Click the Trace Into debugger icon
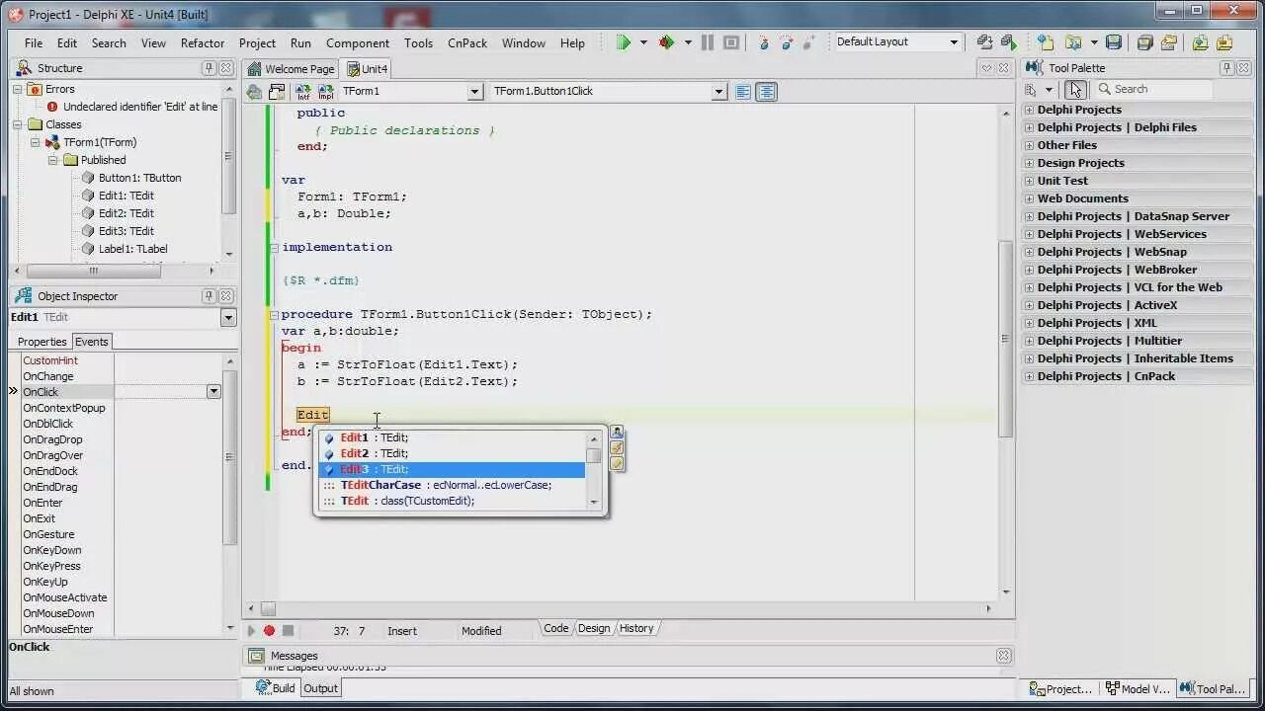 point(764,42)
